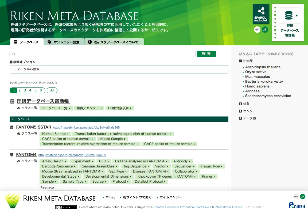Viewport: 308px width, 212px height.
Task: Select the データベース tab
Action: [x=27, y=42]
